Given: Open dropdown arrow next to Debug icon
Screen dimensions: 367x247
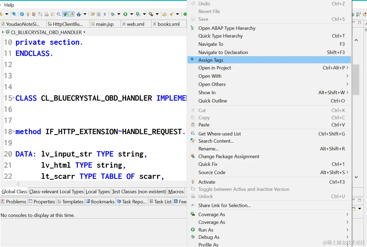Looking at the screenshot, I should click(x=119, y=14).
